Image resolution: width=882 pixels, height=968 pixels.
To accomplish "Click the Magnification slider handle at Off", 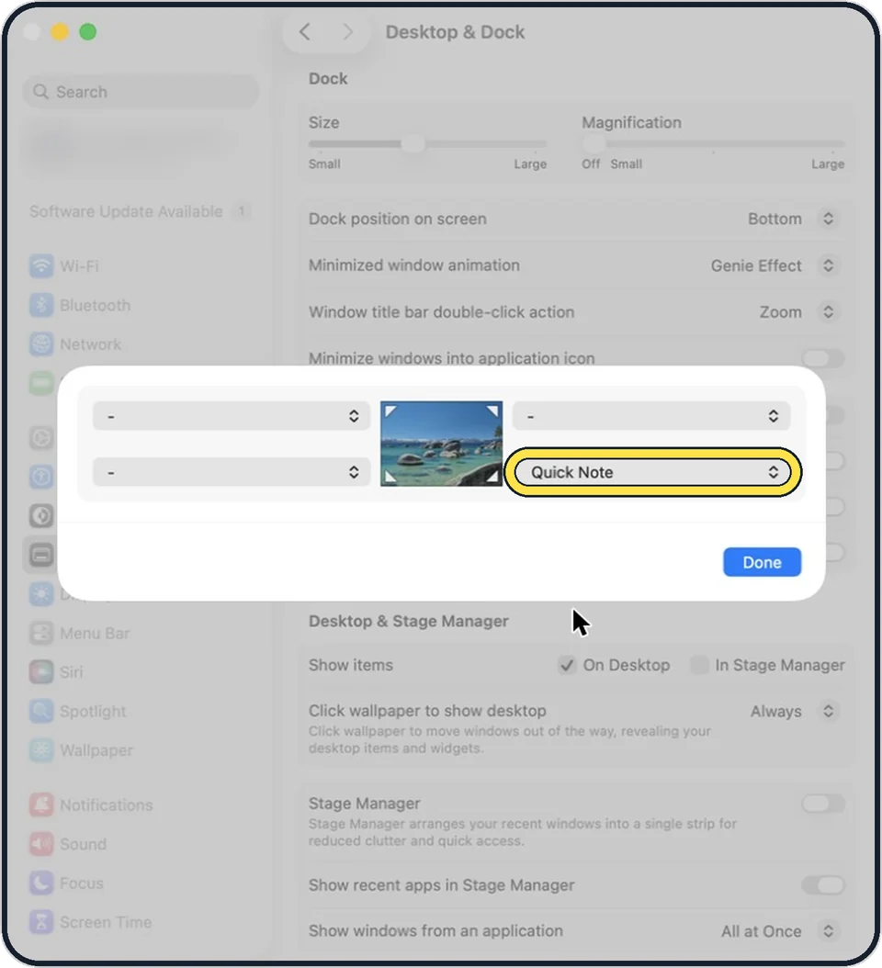I will [594, 144].
